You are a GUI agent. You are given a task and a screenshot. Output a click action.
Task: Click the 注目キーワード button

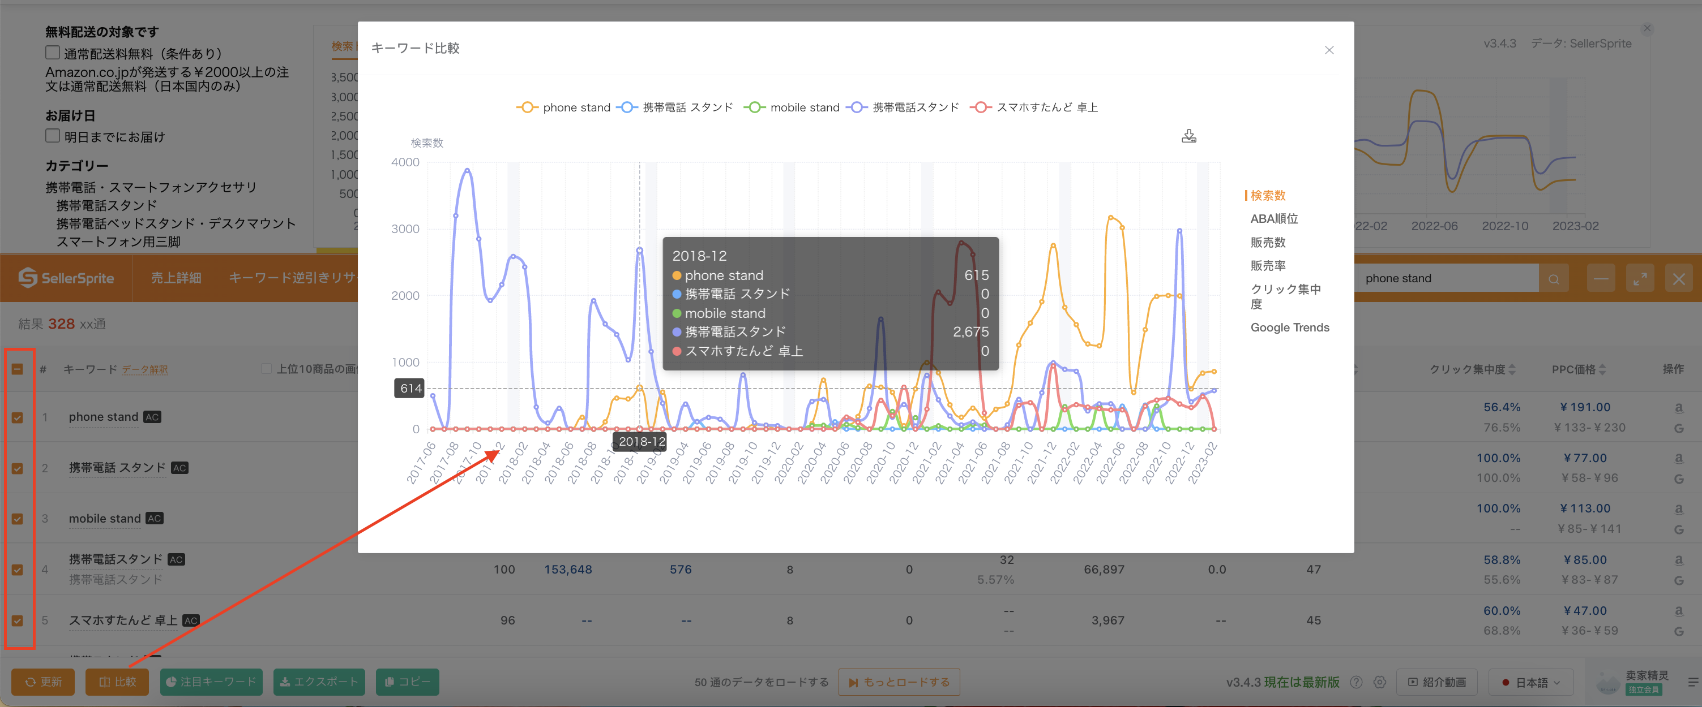(211, 682)
